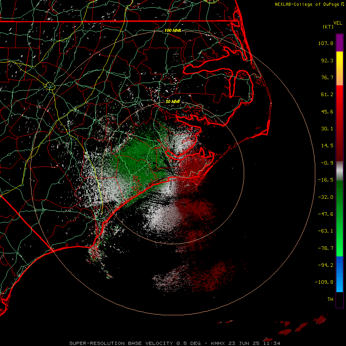Click the purple segment of velocity color bar
The height and width of the screenshot is (346, 346).
[x=339, y=43]
